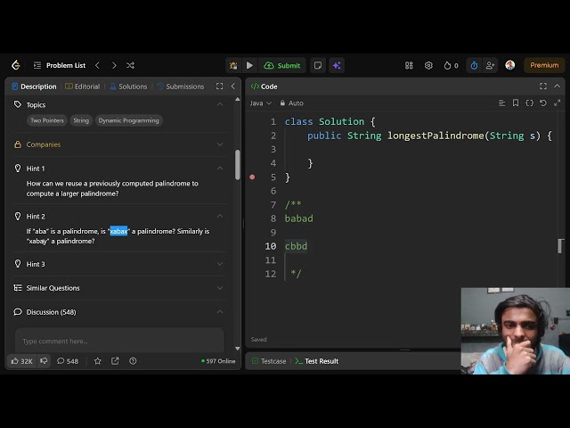
Task: Open the layout grid icon
Action: [409, 65]
